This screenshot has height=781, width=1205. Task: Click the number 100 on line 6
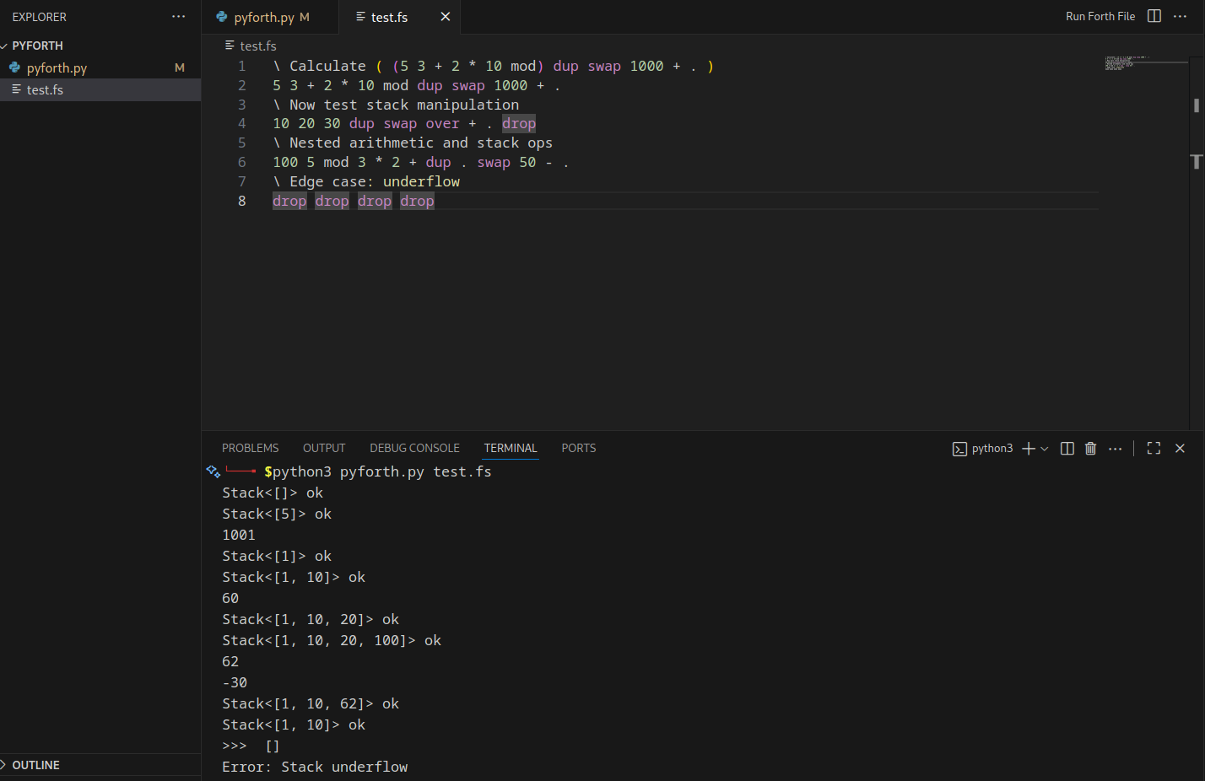(285, 162)
